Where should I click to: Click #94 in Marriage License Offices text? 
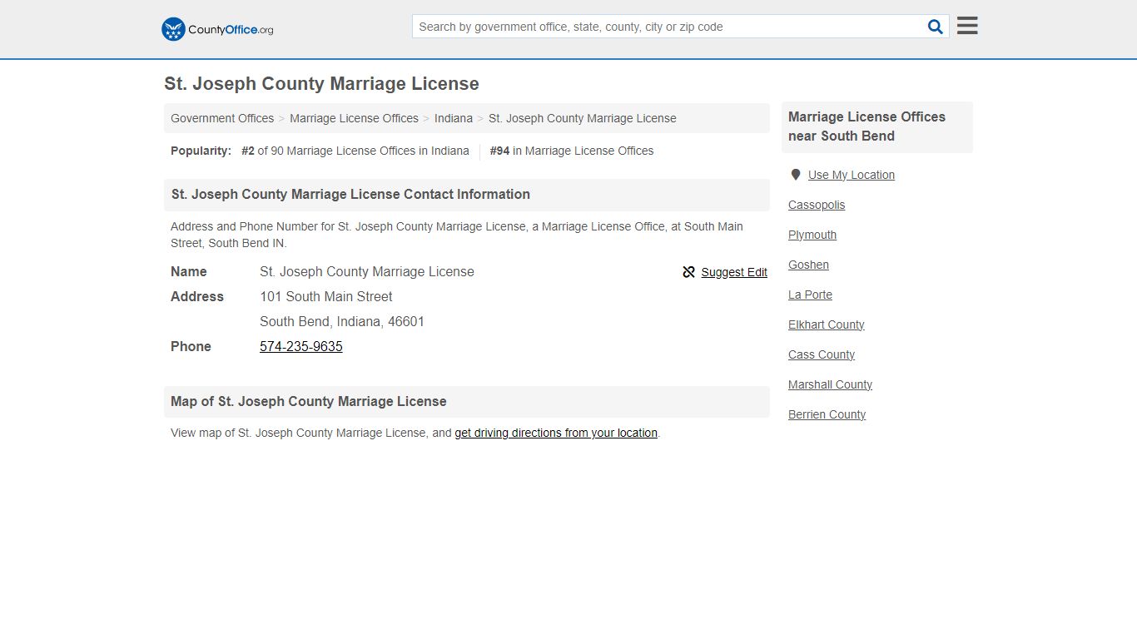click(572, 151)
